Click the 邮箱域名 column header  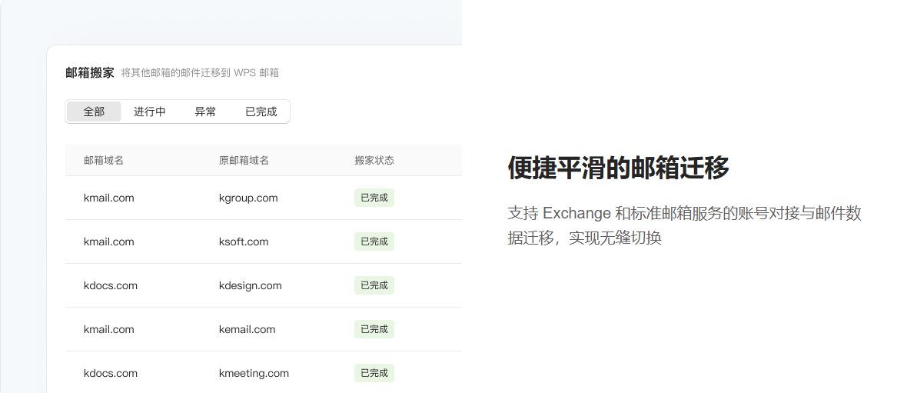[x=104, y=160]
